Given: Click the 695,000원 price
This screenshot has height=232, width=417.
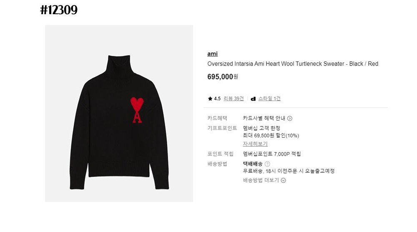Looking at the screenshot, I should click(x=223, y=77).
